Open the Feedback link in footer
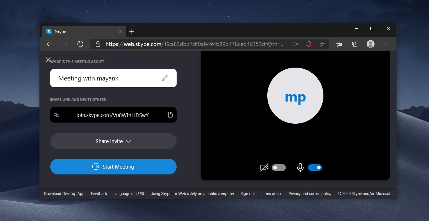 (x=99, y=194)
